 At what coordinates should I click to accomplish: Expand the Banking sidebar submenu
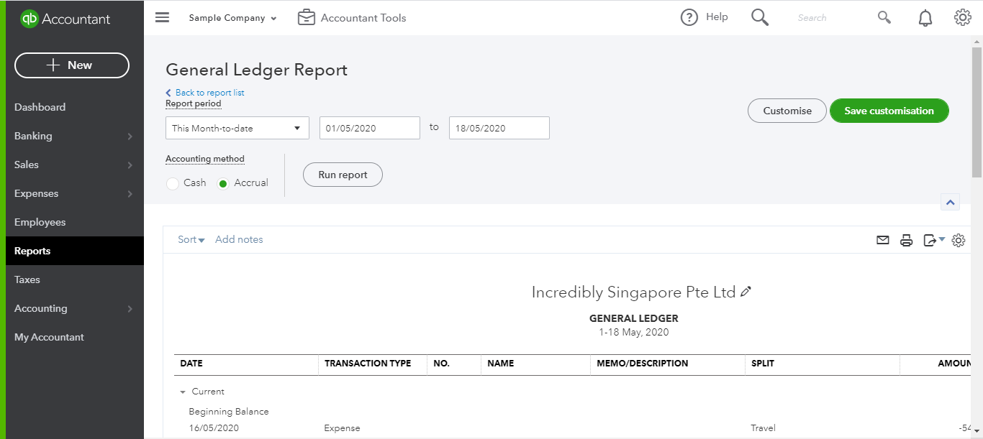130,136
